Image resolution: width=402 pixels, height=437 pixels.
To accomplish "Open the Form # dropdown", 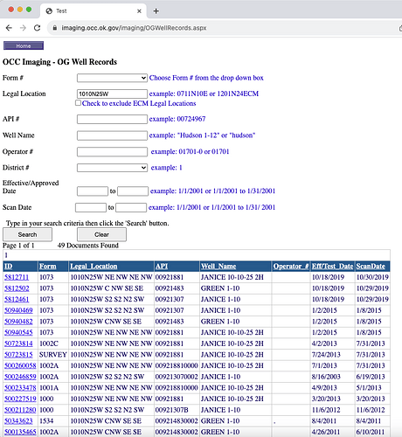I will (112, 78).
